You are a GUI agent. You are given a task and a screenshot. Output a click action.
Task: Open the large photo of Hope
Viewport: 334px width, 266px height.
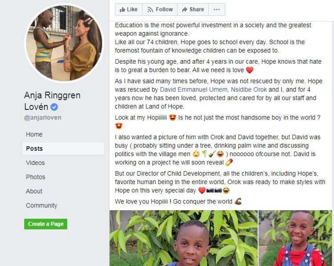coord(183,238)
